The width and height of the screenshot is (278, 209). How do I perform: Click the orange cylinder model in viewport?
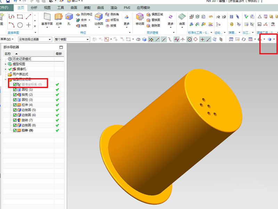170,136
